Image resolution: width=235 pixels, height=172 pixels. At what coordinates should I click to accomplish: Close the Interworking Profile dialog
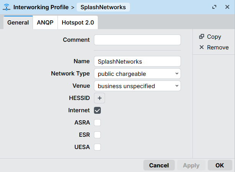(x=227, y=7)
